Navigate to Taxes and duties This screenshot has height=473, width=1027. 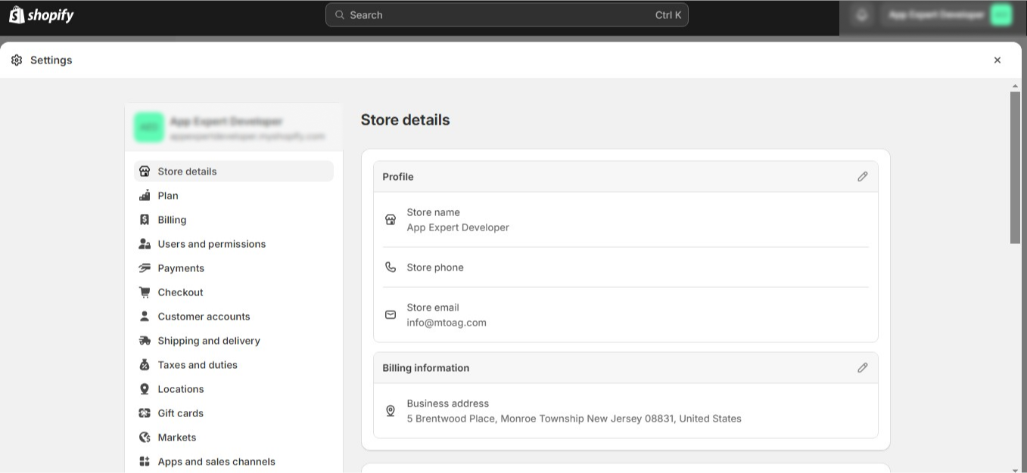(x=198, y=365)
